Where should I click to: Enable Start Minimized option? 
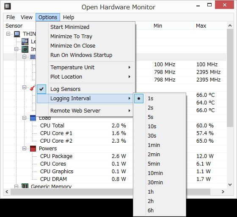(85, 27)
